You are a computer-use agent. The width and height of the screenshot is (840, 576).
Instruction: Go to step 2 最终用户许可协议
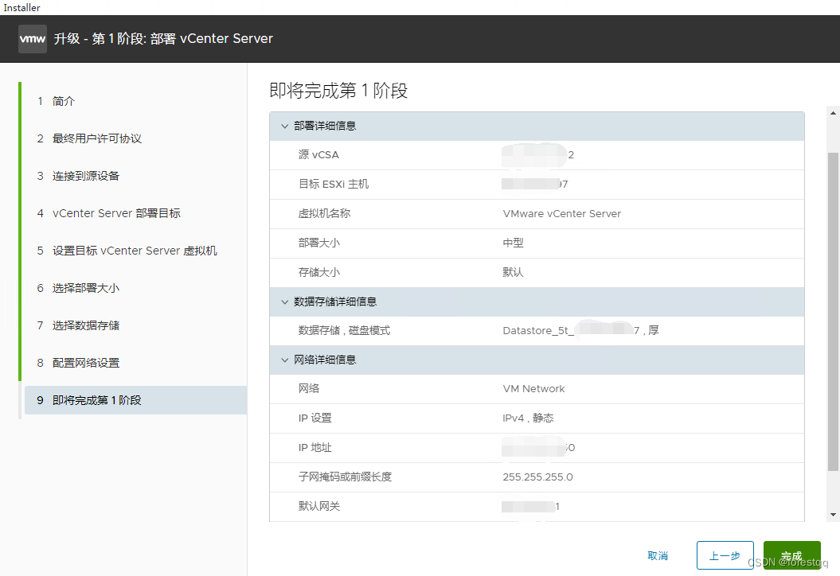89,138
